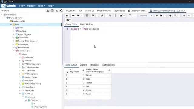194x109 pixels.
Task: Click inside the SQL query editor text
Action: (85, 29)
